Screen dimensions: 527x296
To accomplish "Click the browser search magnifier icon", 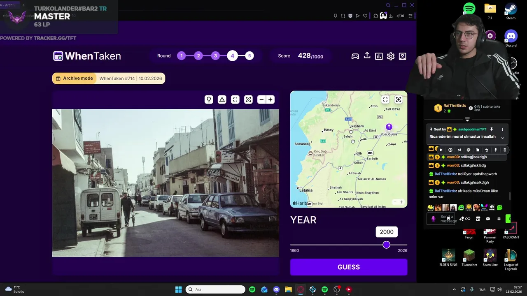I will [388, 5].
